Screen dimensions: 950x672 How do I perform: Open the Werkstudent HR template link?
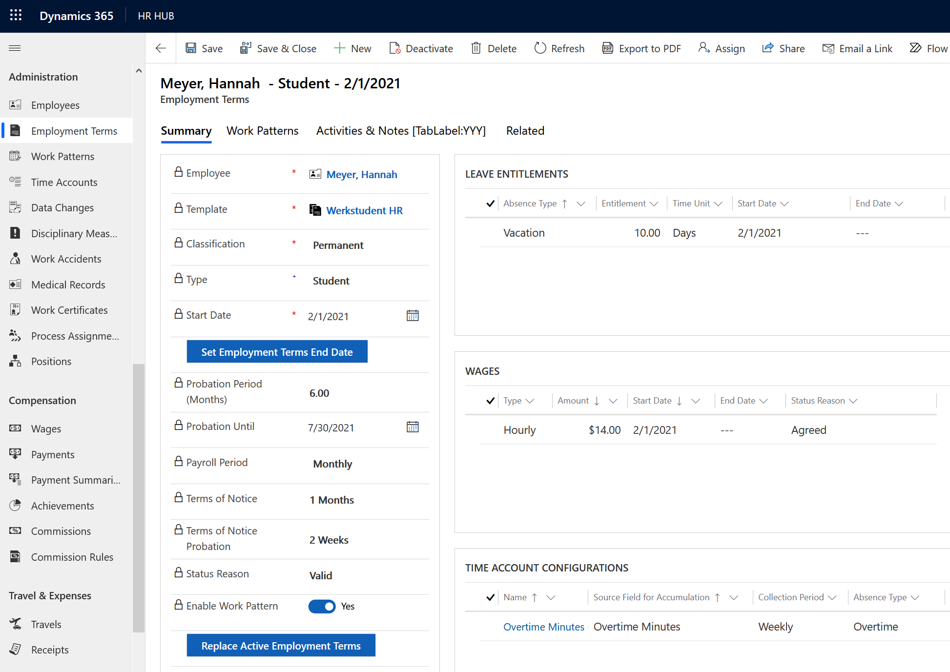[364, 210]
